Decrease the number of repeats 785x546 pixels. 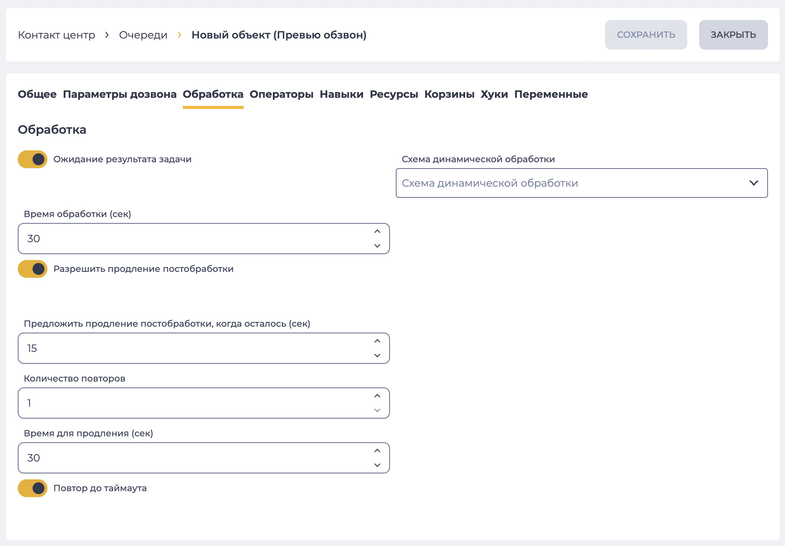pyautogui.click(x=377, y=410)
